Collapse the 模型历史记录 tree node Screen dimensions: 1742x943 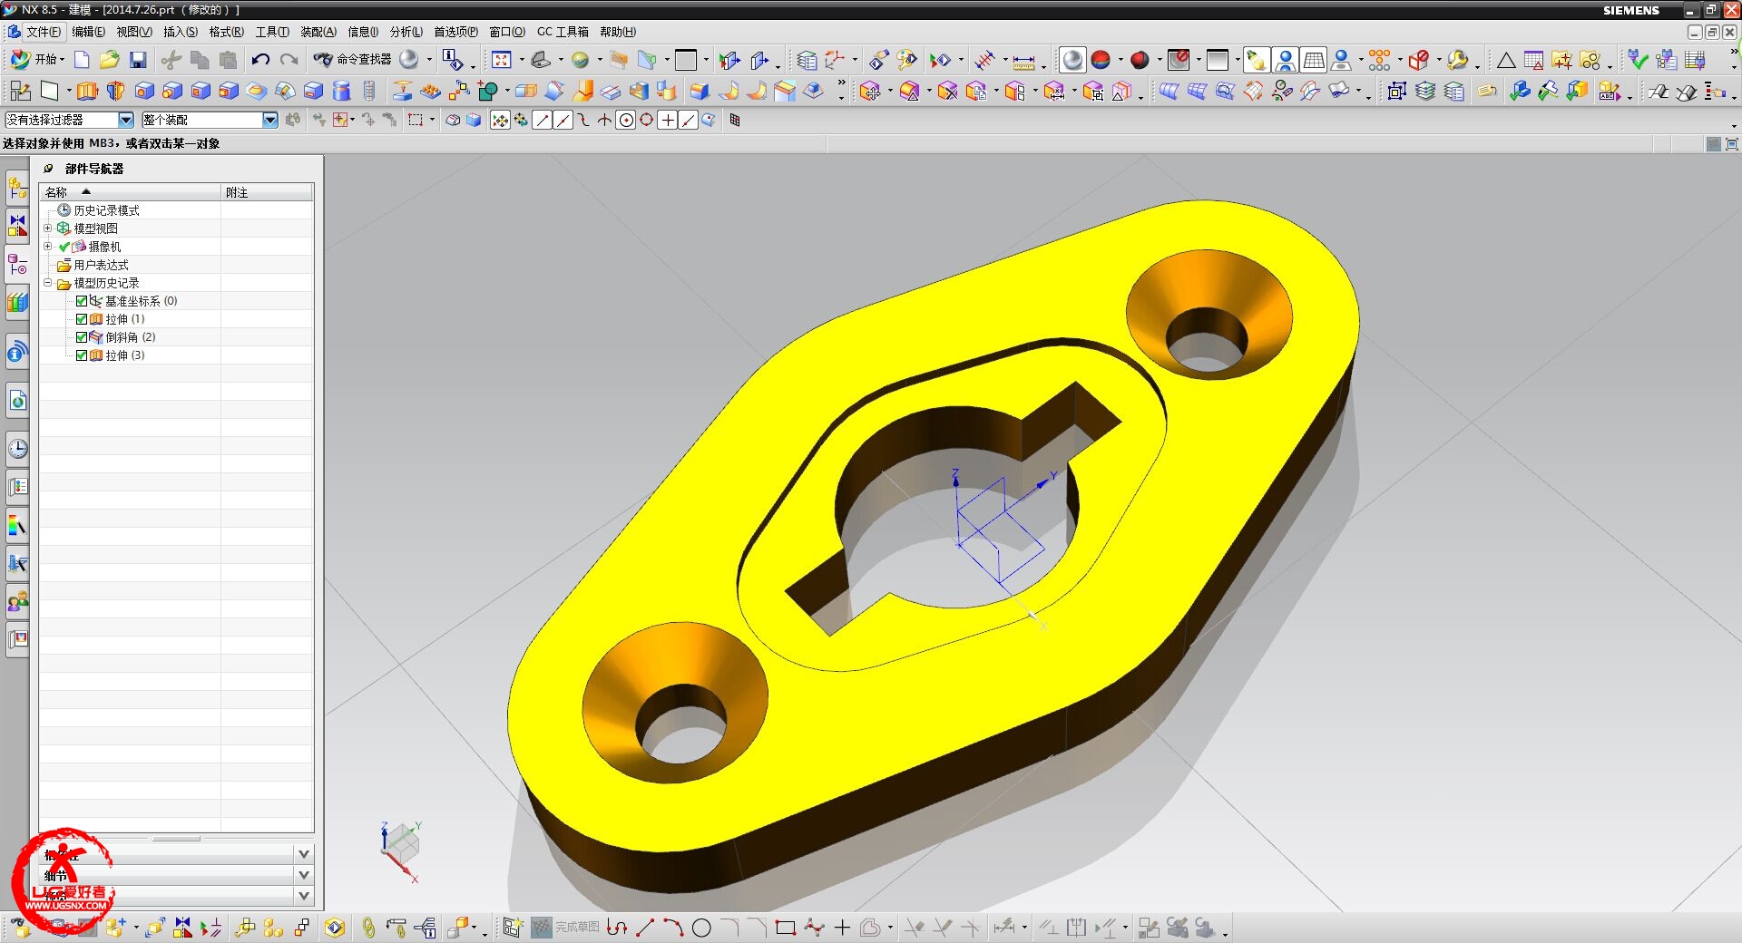[x=48, y=283]
